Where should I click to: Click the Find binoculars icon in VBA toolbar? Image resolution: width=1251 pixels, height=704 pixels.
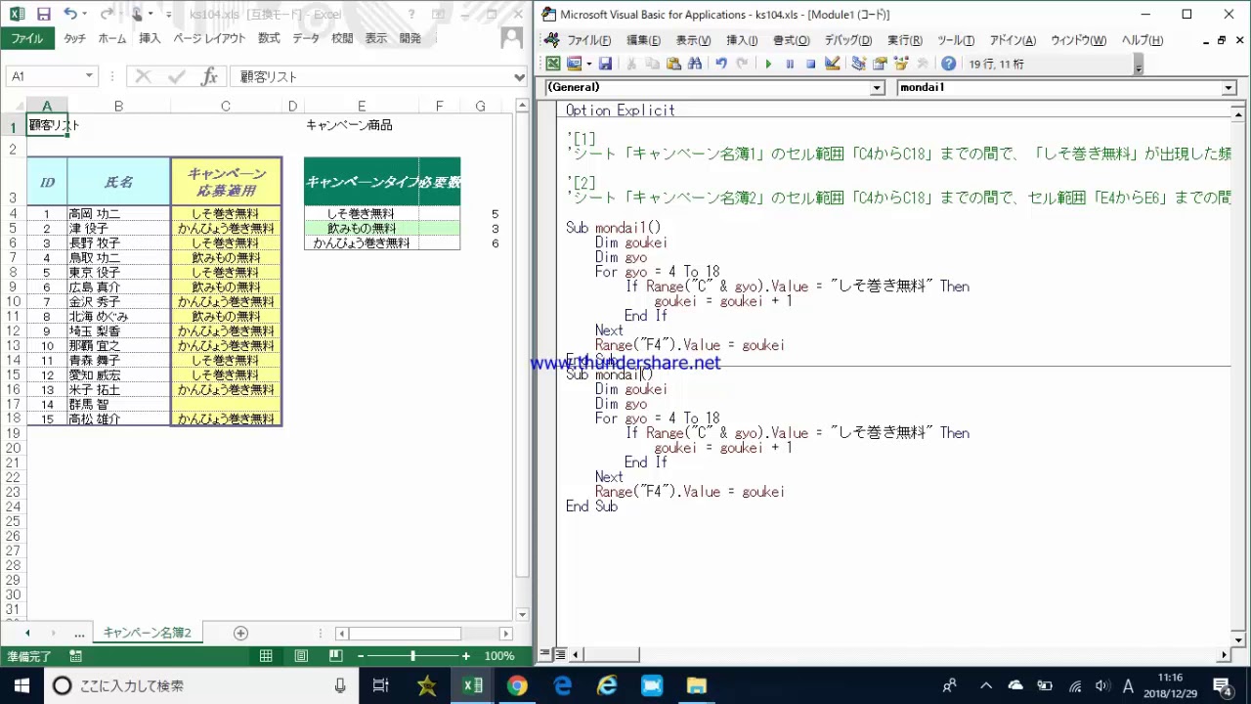pyautogui.click(x=695, y=64)
